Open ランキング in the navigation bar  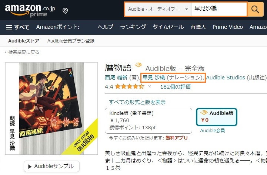[x=133, y=27]
